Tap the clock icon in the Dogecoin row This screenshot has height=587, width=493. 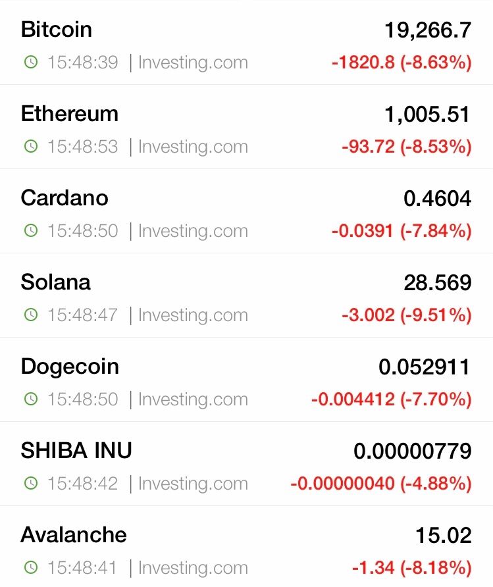(x=31, y=399)
